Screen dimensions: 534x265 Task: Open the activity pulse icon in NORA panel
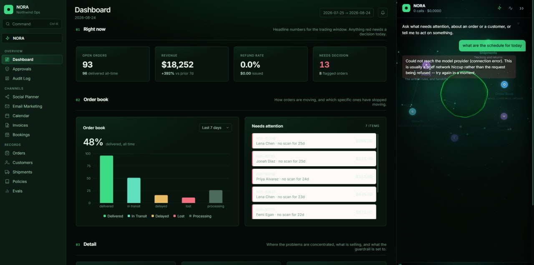click(x=511, y=8)
